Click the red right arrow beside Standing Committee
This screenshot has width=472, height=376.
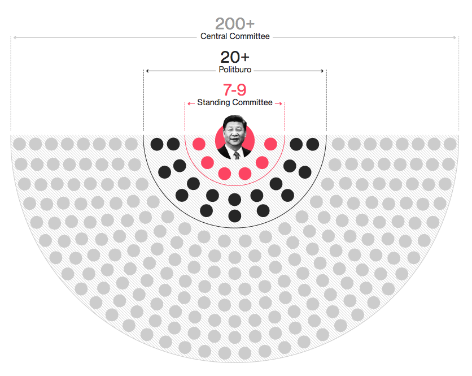279,103
